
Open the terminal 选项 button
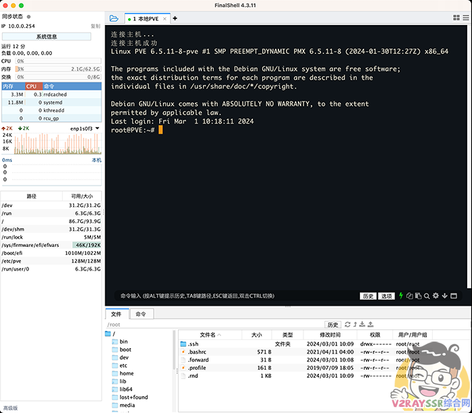pyautogui.click(x=386, y=296)
